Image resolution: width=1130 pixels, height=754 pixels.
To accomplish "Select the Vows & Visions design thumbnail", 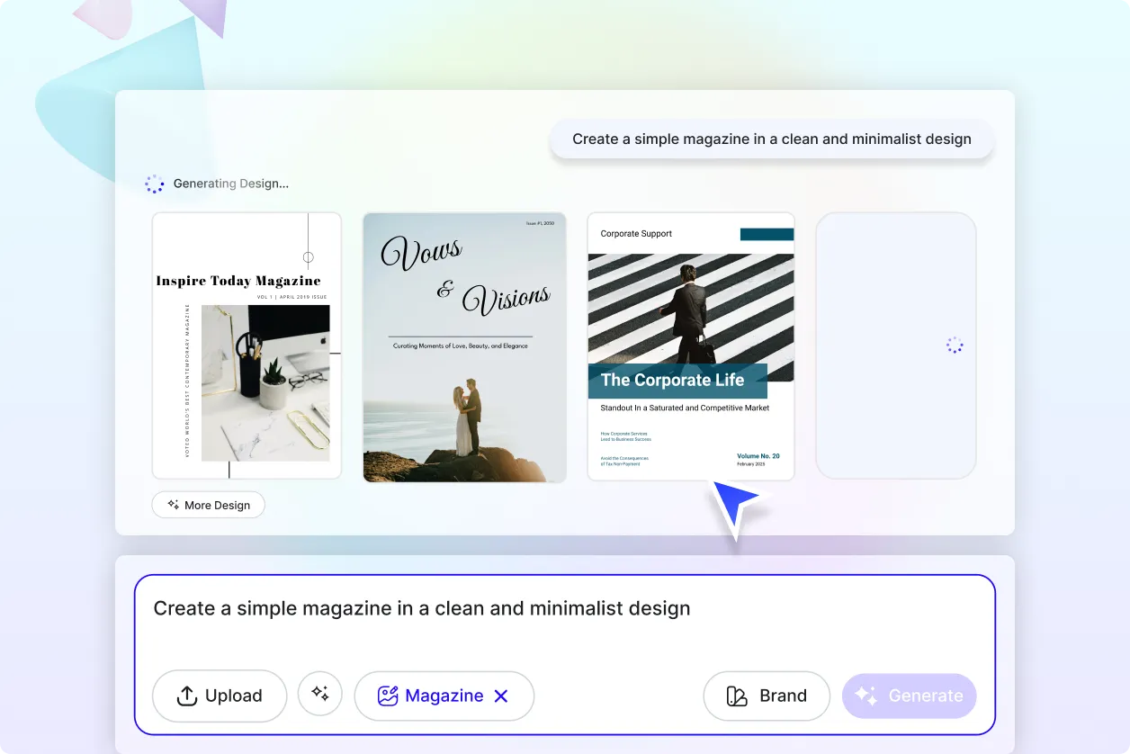I will 464,347.
